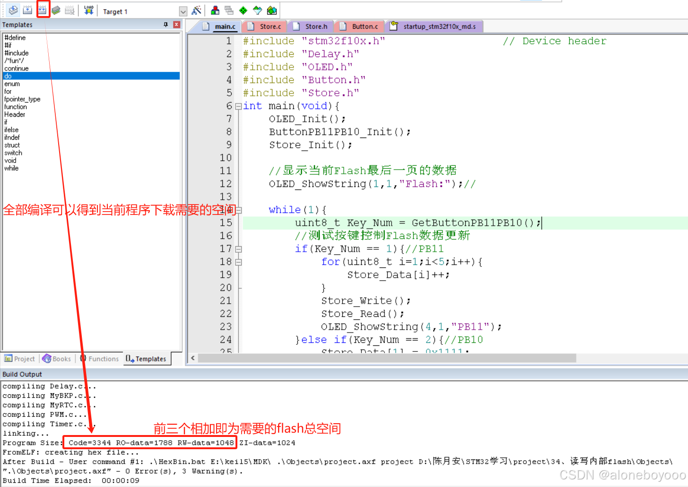Select the while template
The height and width of the screenshot is (487, 688).
point(11,168)
